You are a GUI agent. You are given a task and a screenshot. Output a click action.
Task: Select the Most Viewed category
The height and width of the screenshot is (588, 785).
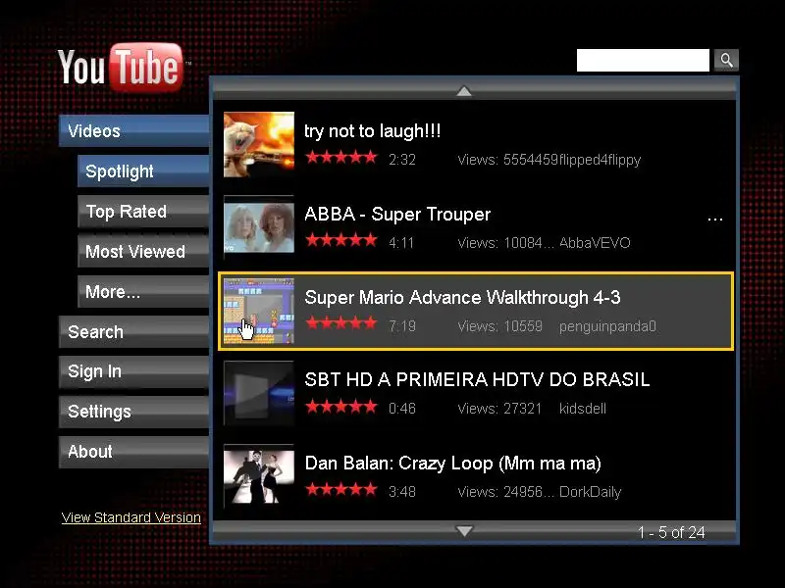click(x=143, y=251)
